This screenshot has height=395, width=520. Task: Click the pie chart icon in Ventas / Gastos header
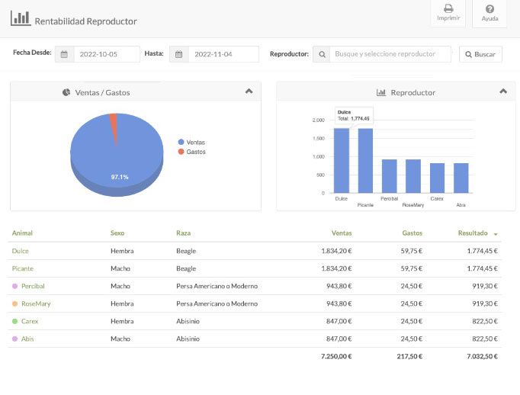(x=66, y=92)
